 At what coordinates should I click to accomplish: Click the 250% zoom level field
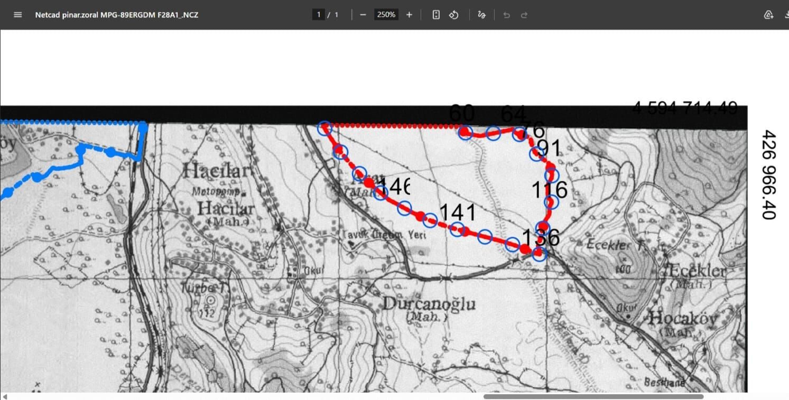coord(386,15)
